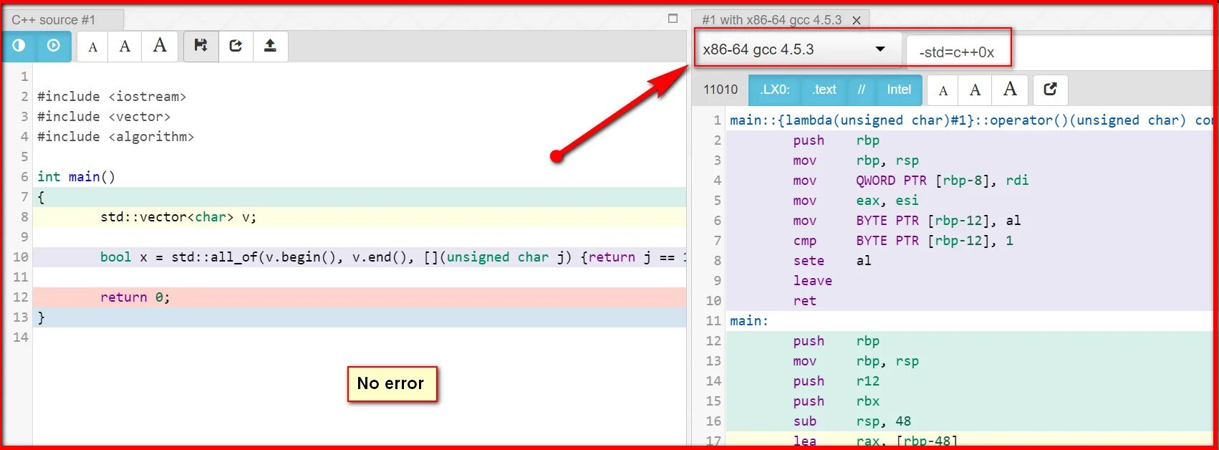Click source line number 10 in gutter
This screenshot has width=1219, height=450.
(x=20, y=257)
